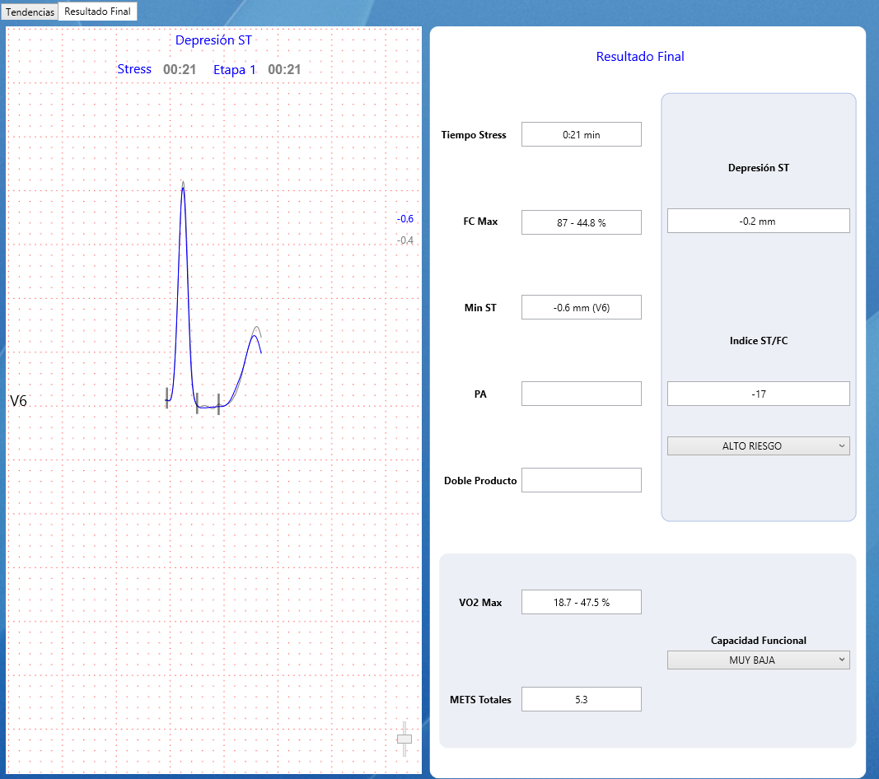Expand the Capacidad Funcional MUY BAJA dropdown

[758, 660]
